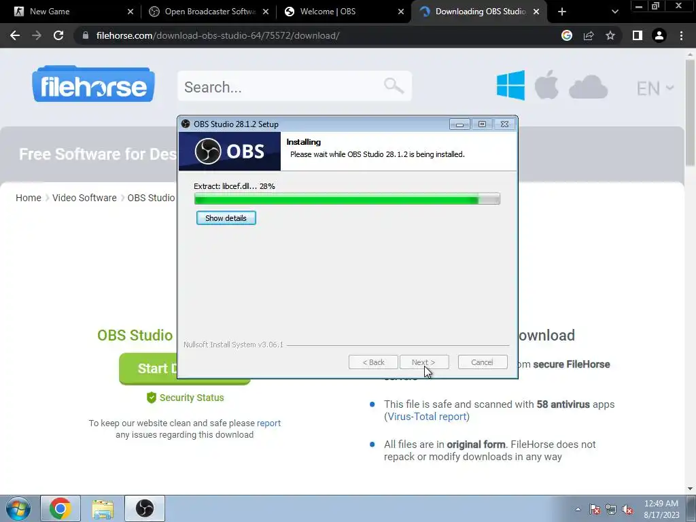The image size is (696, 522).
Task: Click the address bar URL
Action: tap(217, 35)
